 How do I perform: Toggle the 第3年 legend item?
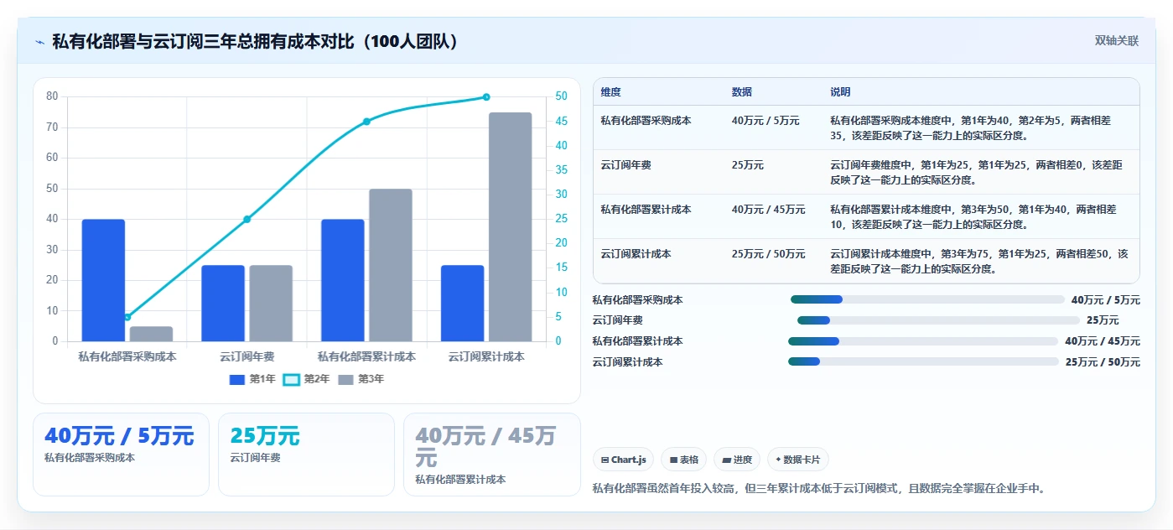pyautogui.click(x=361, y=379)
